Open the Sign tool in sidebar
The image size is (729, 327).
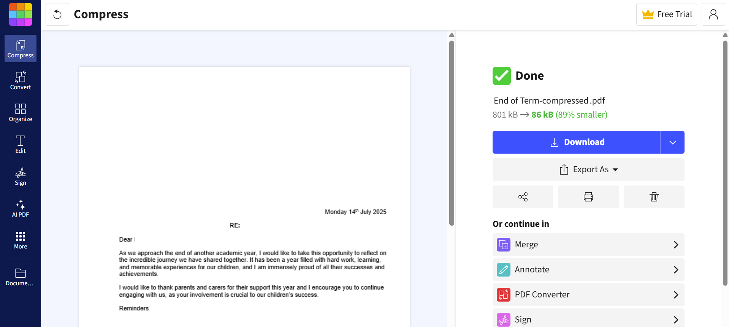tap(21, 176)
